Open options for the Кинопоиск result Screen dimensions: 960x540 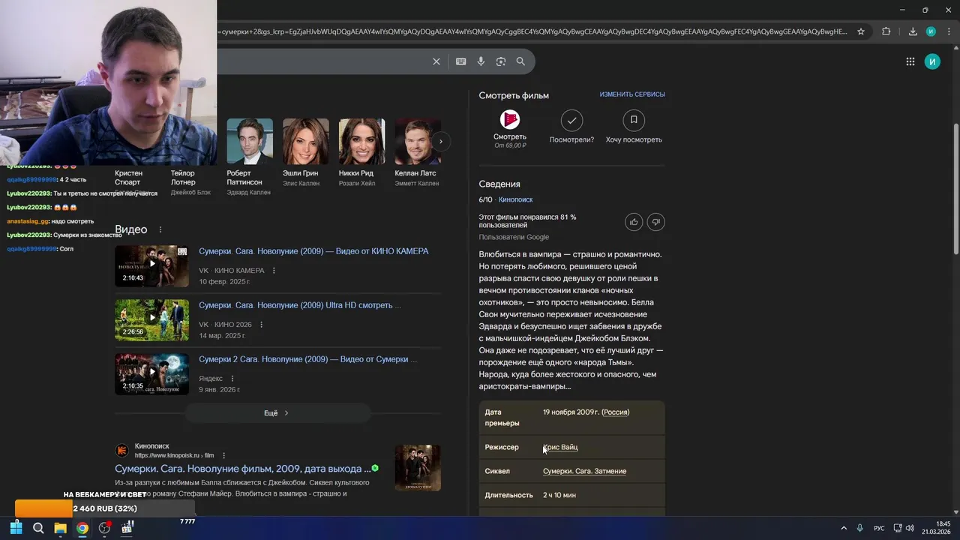coord(223,455)
